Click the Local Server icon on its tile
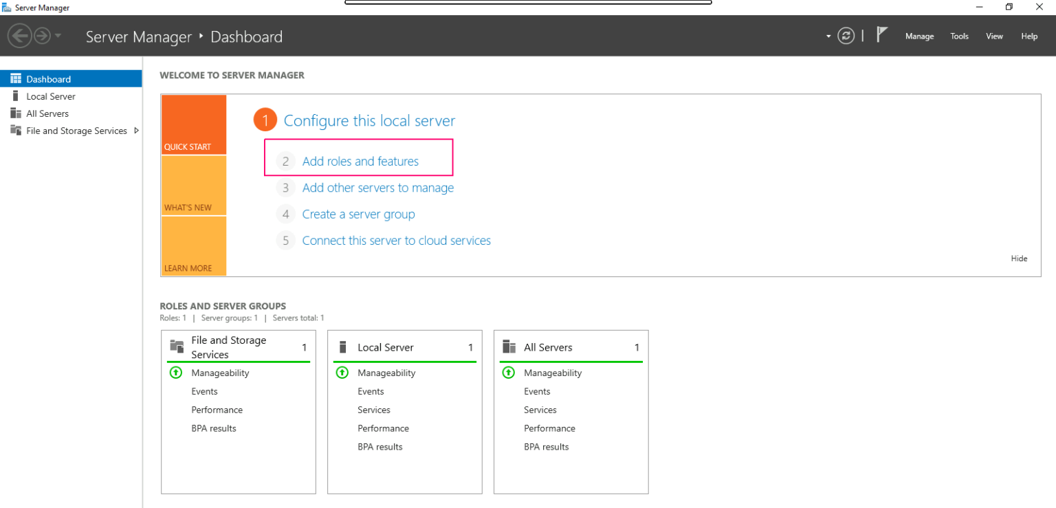This screenshot has height=508, width=1056. [x=342, y=346]
